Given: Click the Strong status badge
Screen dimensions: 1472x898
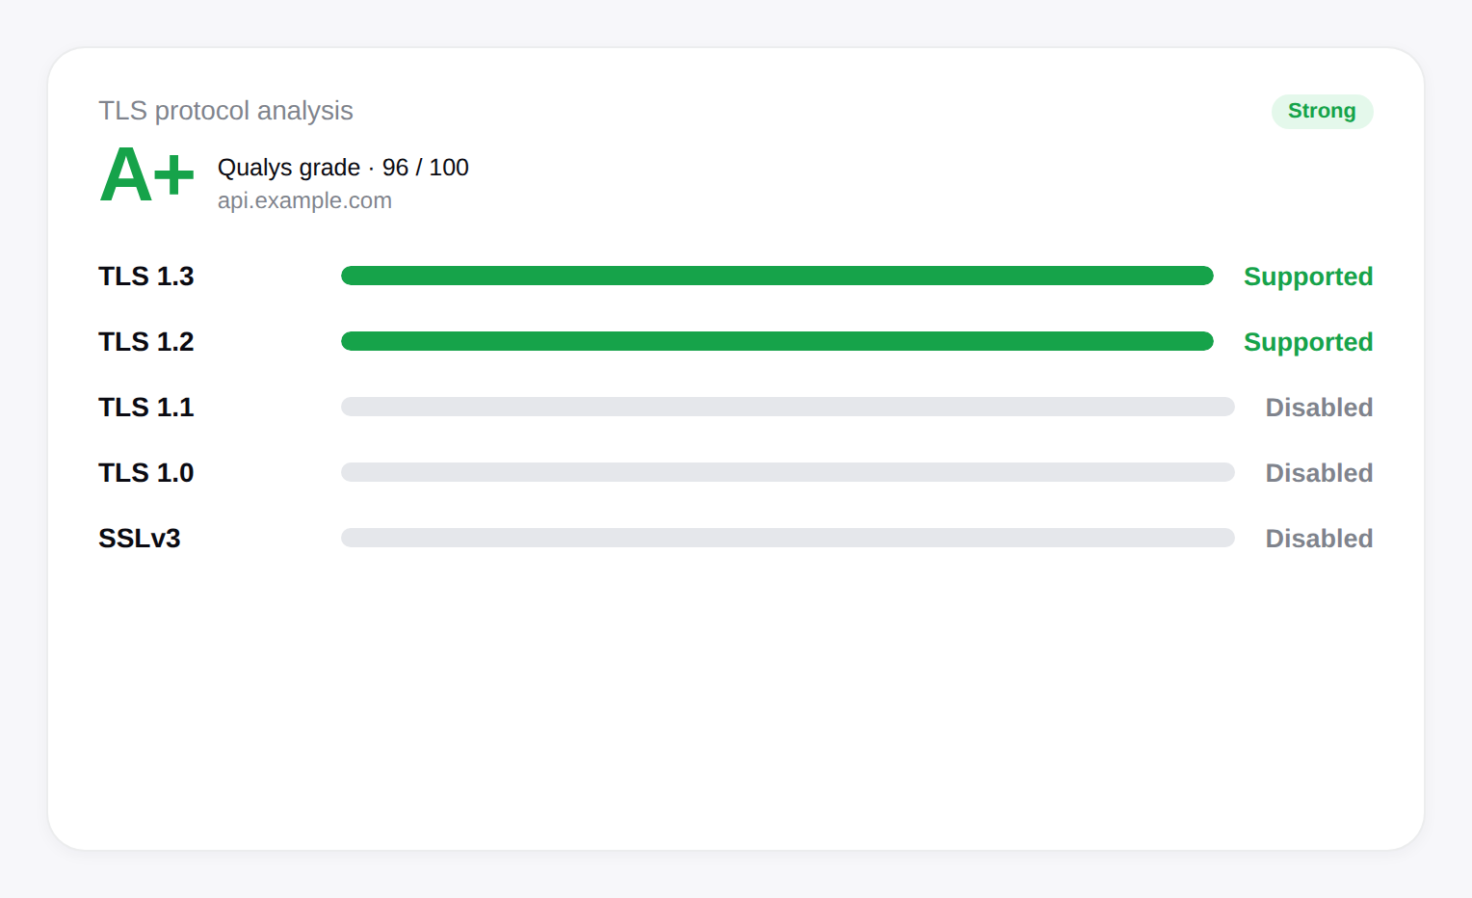Looking at the screenshot, I should pos(1322,112).
